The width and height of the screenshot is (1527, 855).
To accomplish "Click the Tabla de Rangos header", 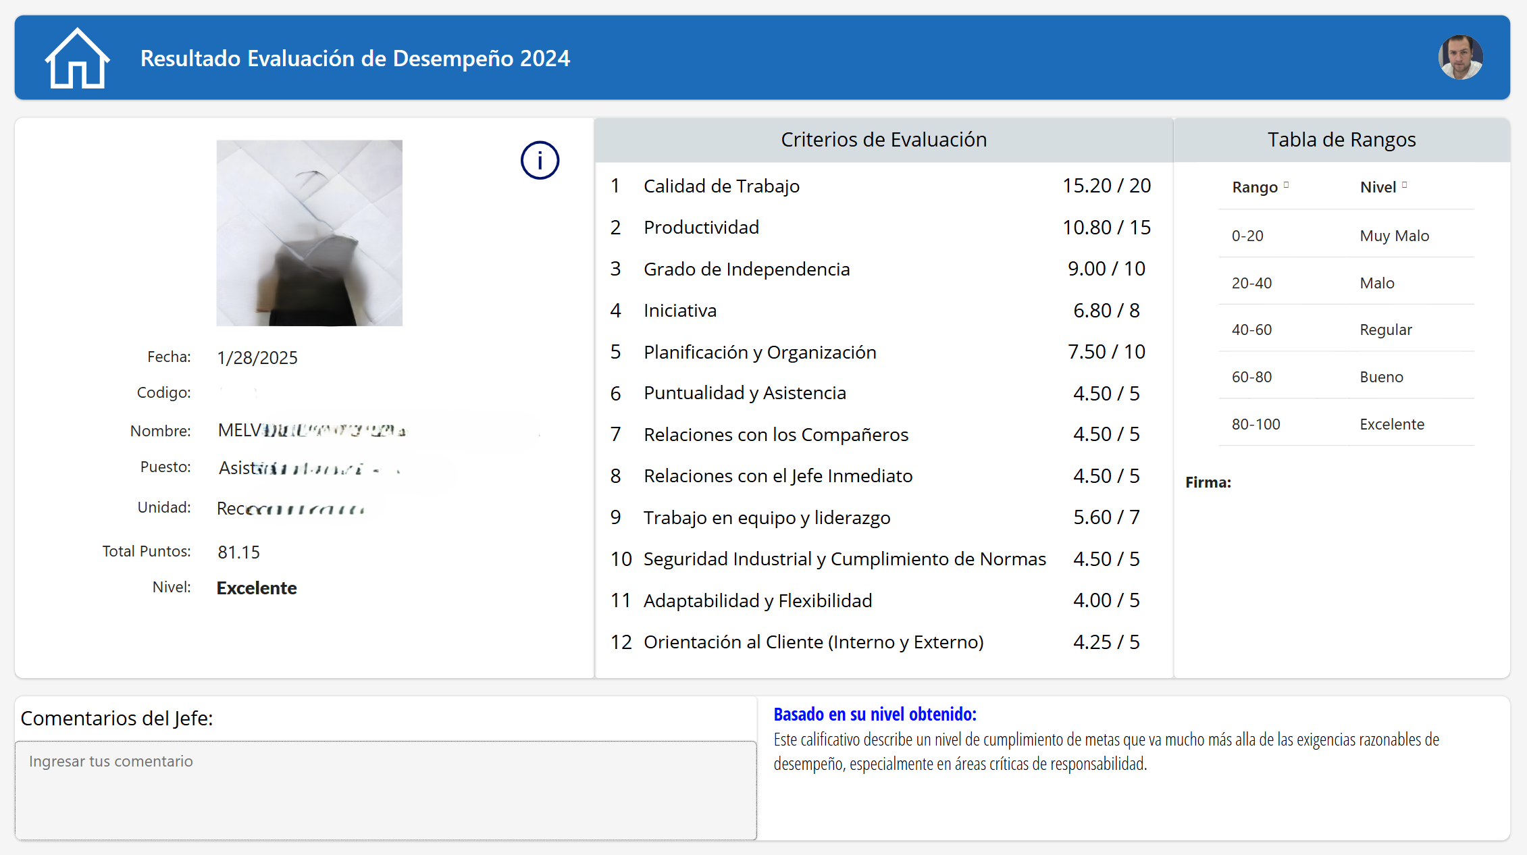I will click(1341, 140).
